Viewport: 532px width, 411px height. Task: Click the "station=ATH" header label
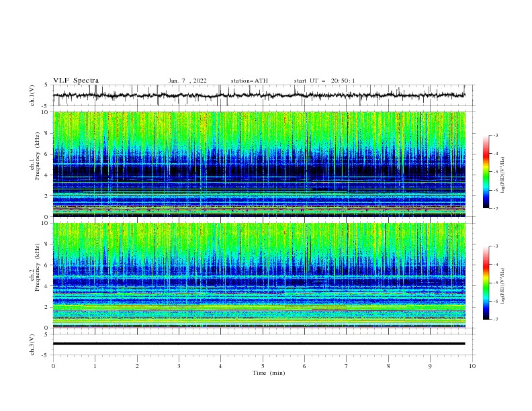[x=249, y=81]
